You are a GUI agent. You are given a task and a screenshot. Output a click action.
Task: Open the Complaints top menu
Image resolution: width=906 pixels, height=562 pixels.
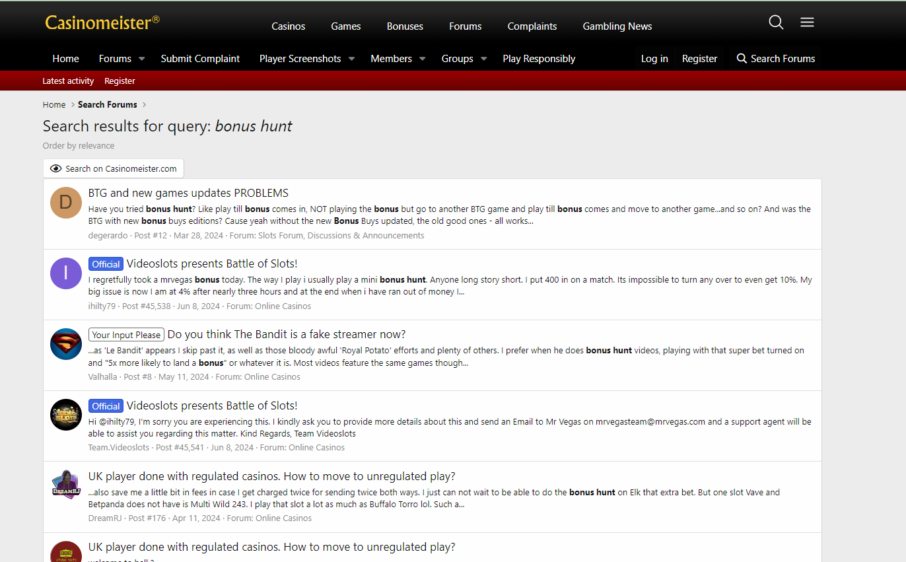pyautogui.click(x=532, y=26)
